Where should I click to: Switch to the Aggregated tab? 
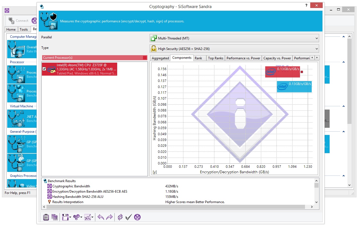click(160, 58)
